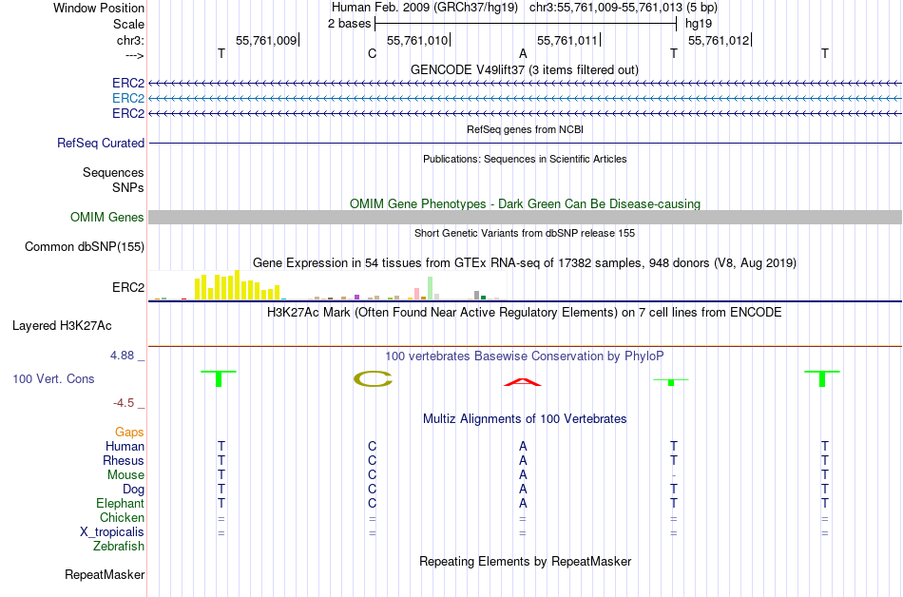This screenshot has height=597, width=903.
Task: Click the reference base A in the ruler
Action: tap(523, 53)
